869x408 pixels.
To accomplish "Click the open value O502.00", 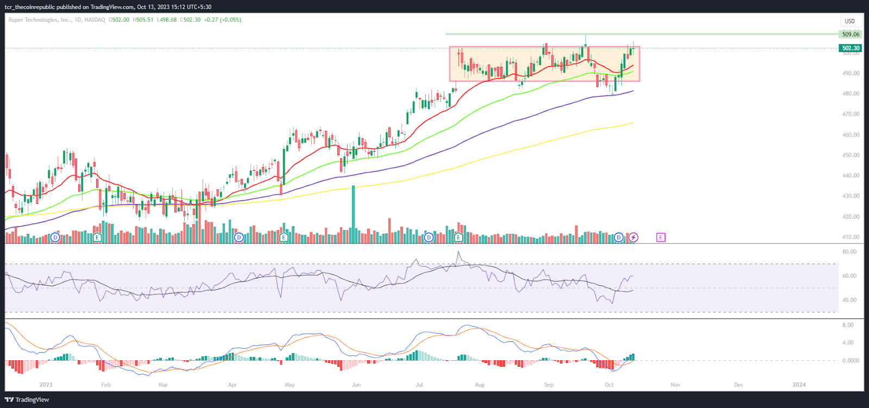I will tap(119, 20).
